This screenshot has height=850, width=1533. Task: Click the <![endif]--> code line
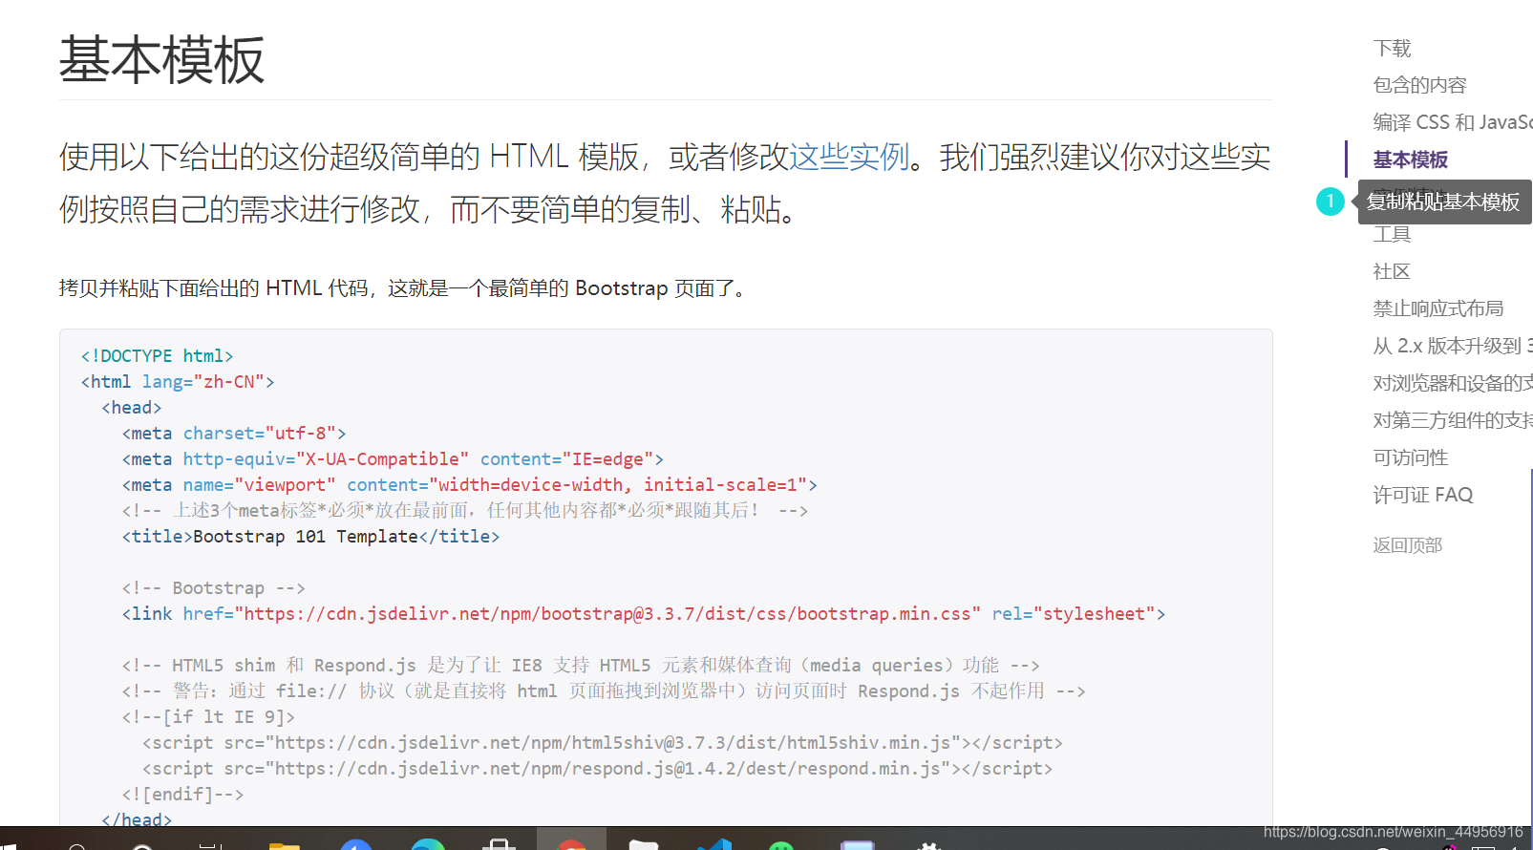(x=182, y=794)
